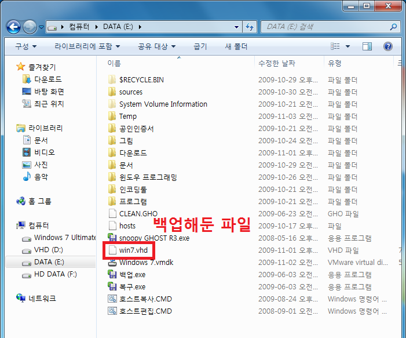Select the 프로그램 folder icon
This screenshot has width=406, height=338.
112,201
